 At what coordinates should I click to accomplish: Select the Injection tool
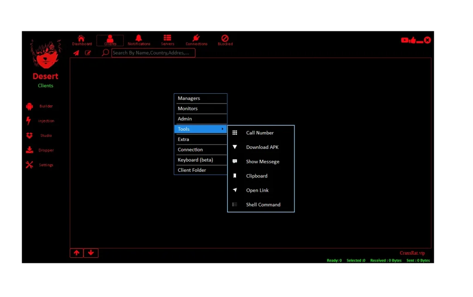tap(46, 121)
